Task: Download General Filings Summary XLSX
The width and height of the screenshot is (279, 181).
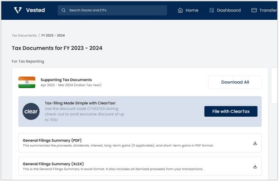Action: click(255, 166)
